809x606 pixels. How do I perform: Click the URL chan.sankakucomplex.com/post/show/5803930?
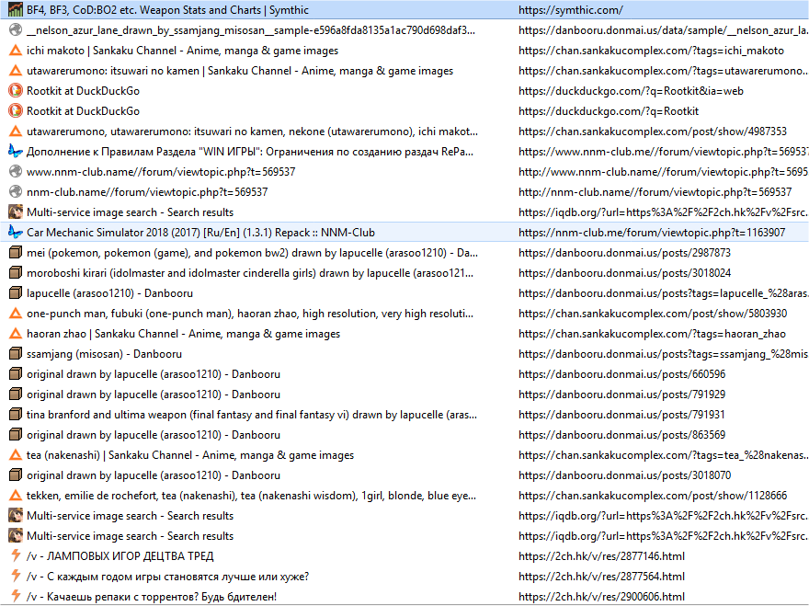click(653, 314)
